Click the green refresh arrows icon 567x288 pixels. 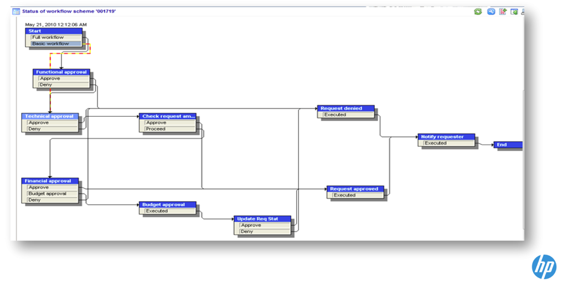coord(478,12)
